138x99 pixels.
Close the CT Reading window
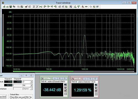[x=65, y=78]
